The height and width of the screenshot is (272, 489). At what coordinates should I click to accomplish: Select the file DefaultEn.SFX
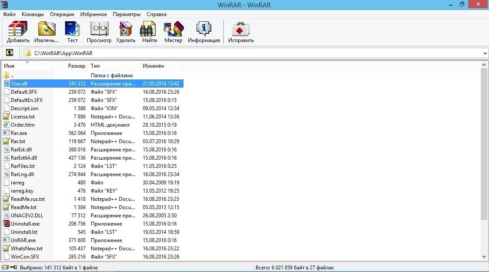[x=27, y=100]
